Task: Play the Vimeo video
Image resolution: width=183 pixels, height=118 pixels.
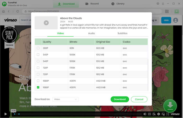Action: tap(5, 114)
